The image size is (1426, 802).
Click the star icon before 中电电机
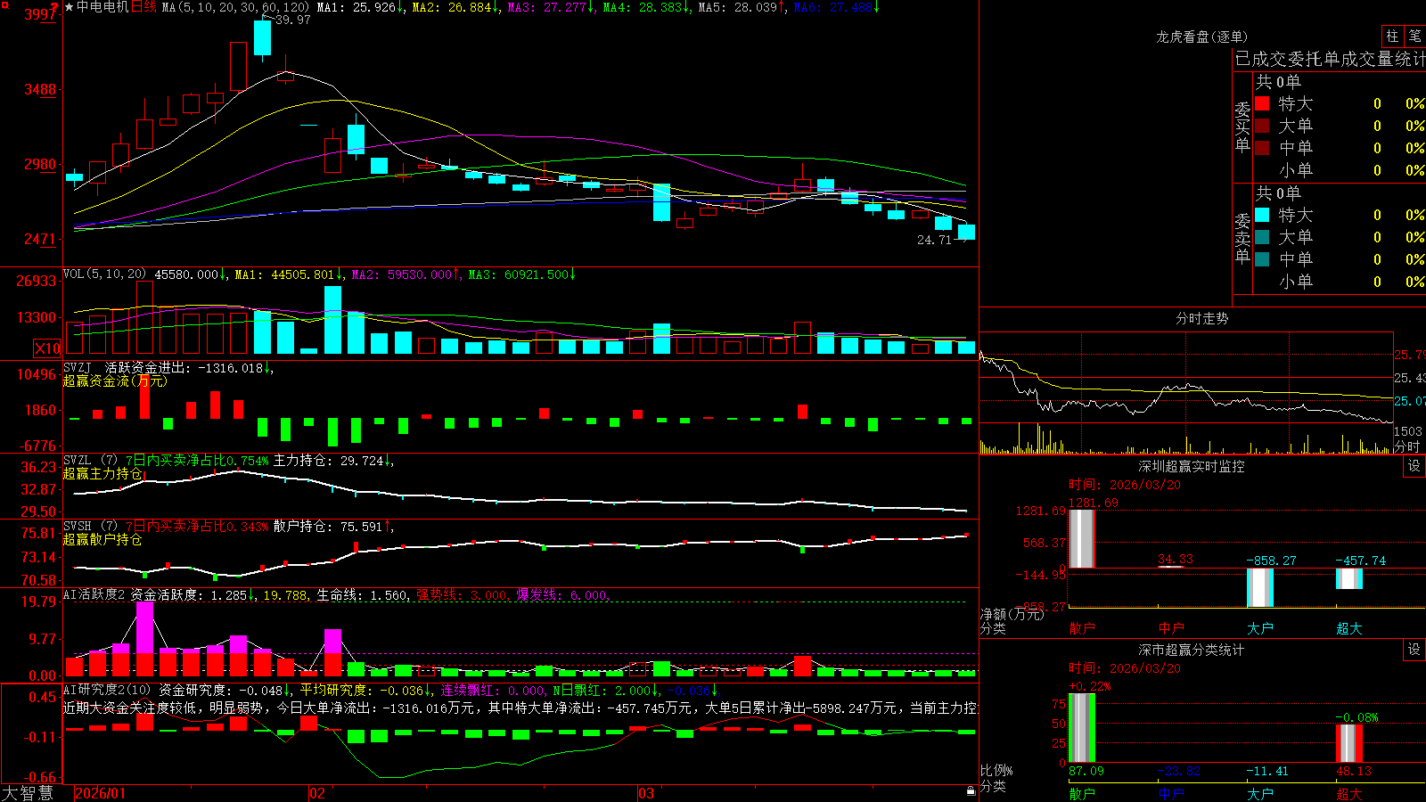[x=70, y=7]
